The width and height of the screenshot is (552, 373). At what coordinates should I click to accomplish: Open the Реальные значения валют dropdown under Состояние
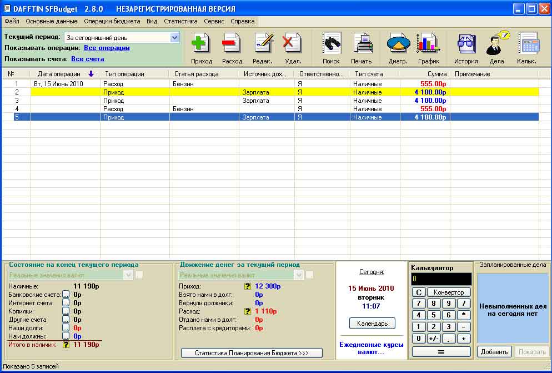pyautogui.click(x=129, y=275)
